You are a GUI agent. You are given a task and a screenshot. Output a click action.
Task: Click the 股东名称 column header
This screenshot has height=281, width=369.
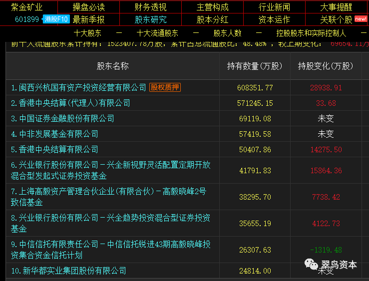coord(113,66)
